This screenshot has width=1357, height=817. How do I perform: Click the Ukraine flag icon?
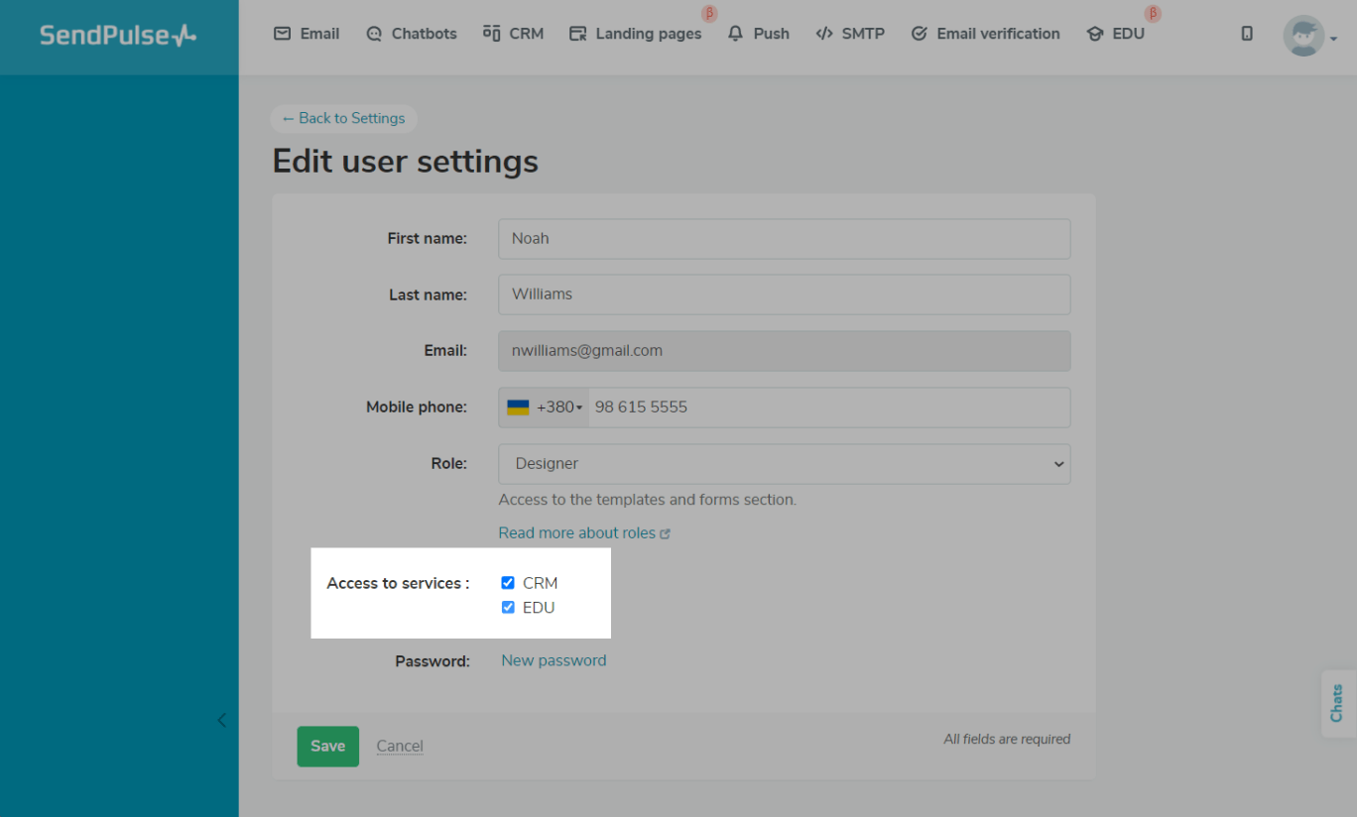pyautogui.click(x=518, y=408)
